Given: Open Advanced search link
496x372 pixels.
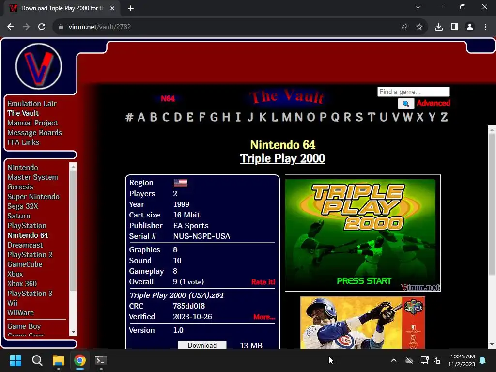Looking at the screenshot, I should (x=434, y=103).
